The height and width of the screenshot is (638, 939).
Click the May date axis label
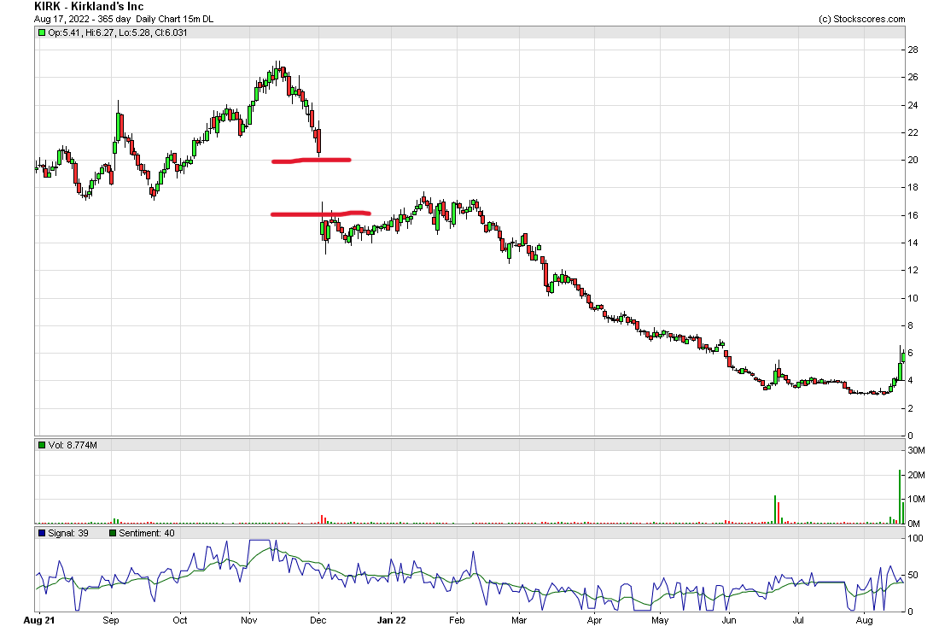point(660,621)
